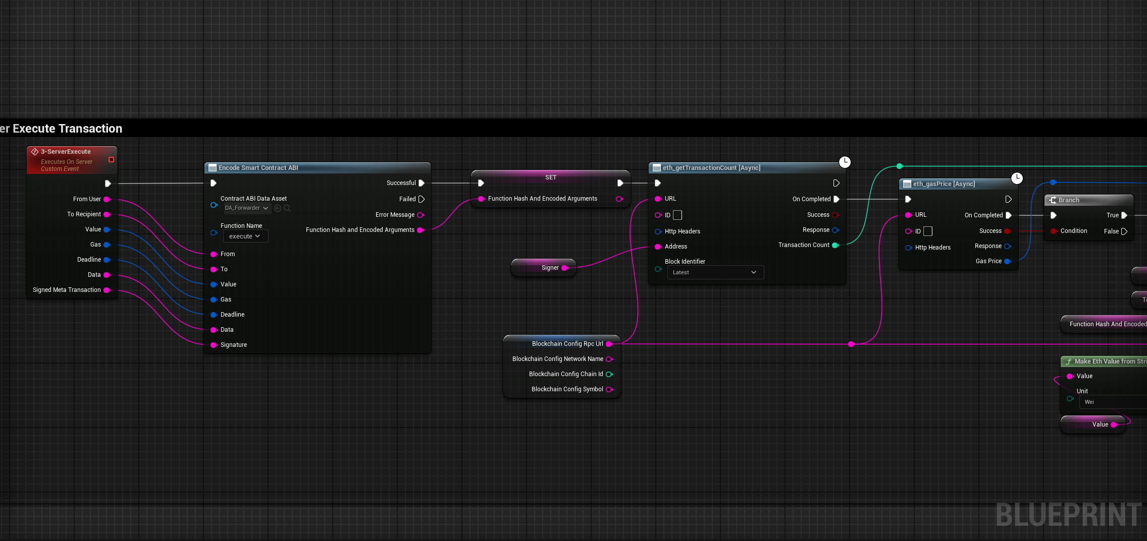Select the SET node header

(550, 177)
